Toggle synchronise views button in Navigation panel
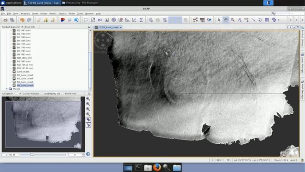 tap(88, 120)
